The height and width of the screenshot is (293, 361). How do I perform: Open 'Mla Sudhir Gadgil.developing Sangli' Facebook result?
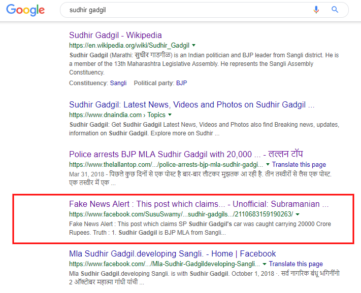coord(173,253)
